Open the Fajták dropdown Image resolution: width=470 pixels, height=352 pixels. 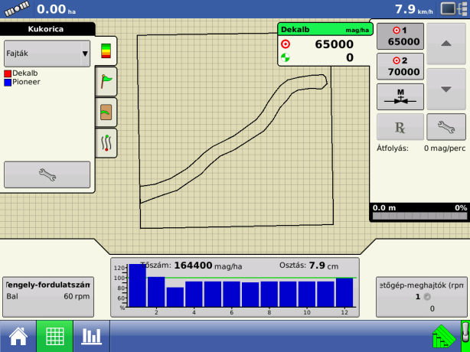(x=47, y=54)
